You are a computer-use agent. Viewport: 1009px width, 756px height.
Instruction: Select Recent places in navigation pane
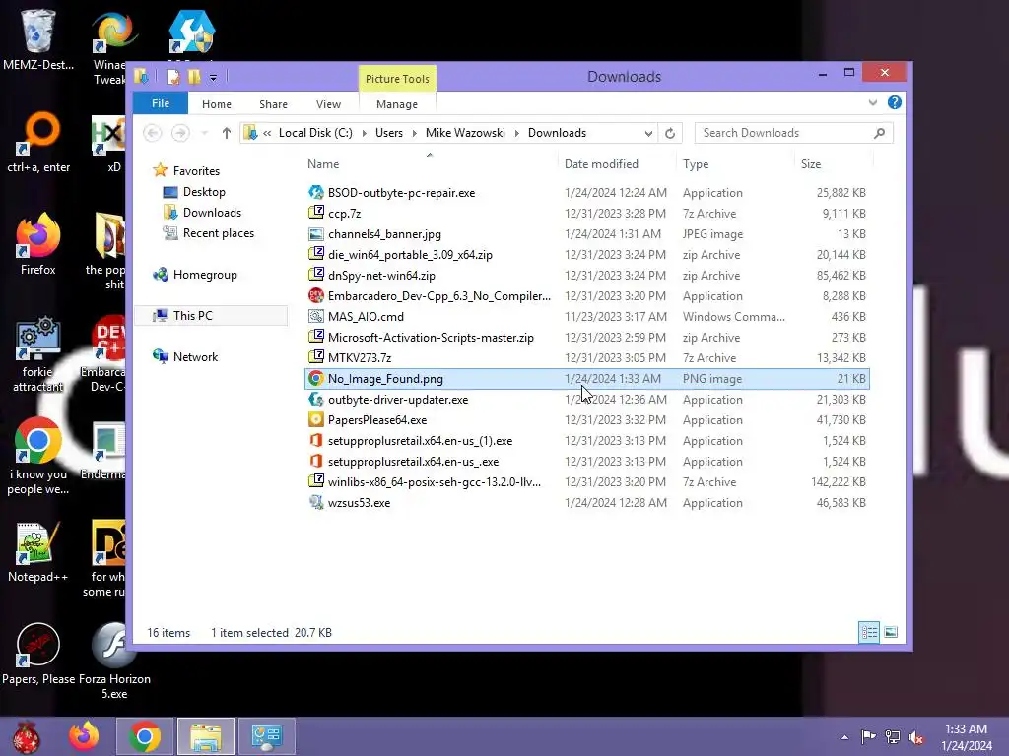pyautogui.click(x=218, y=232)
